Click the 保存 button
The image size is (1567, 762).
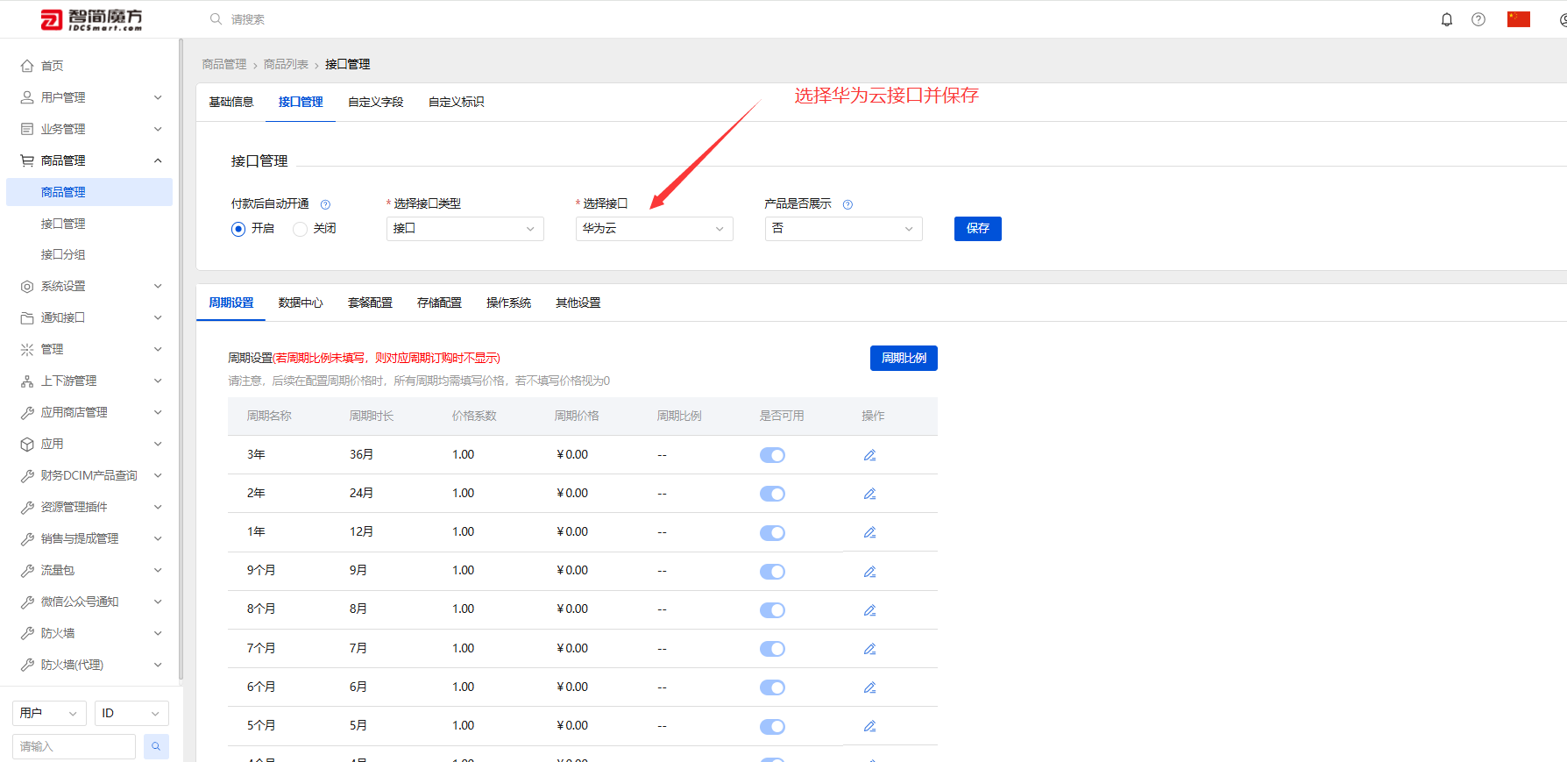[978, 229]
